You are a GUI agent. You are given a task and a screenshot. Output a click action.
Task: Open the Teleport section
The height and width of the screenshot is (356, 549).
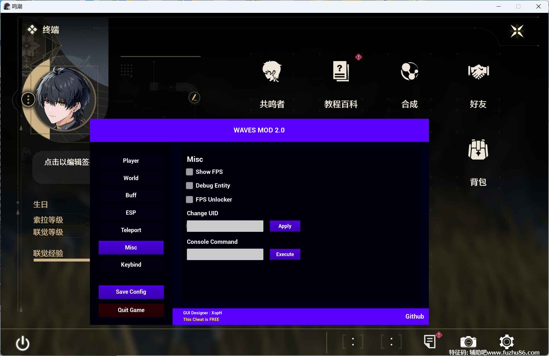point(131,230)
